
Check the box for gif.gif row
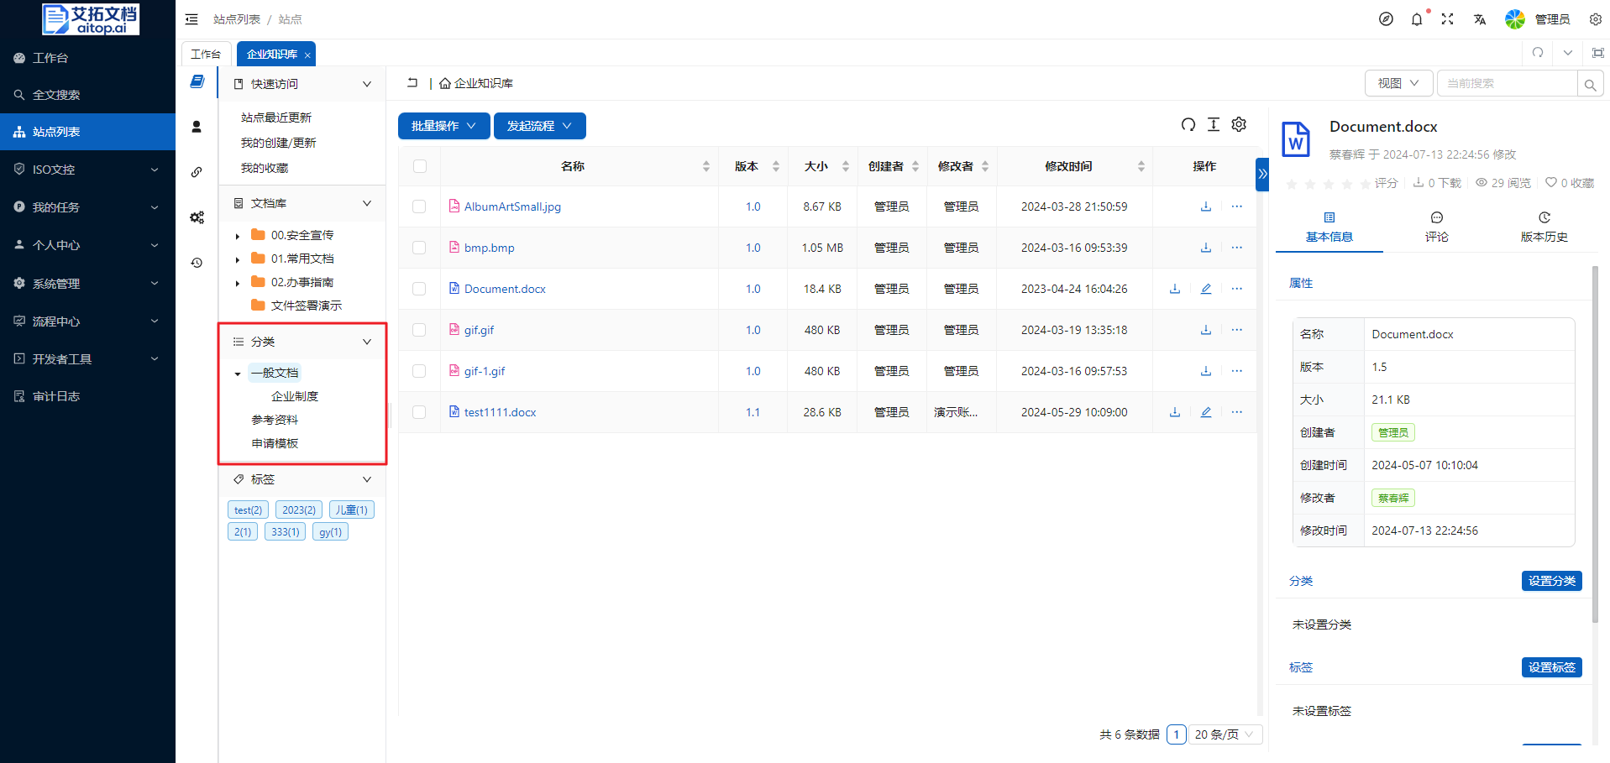[x=419, y=330]
